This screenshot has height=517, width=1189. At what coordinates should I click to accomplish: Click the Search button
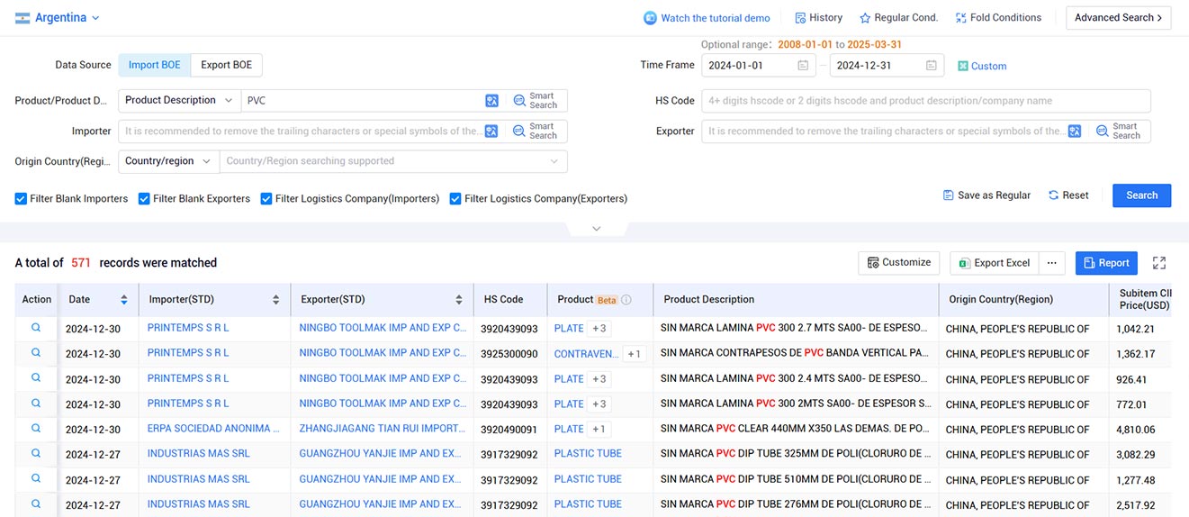click(x=1141, y=195)
